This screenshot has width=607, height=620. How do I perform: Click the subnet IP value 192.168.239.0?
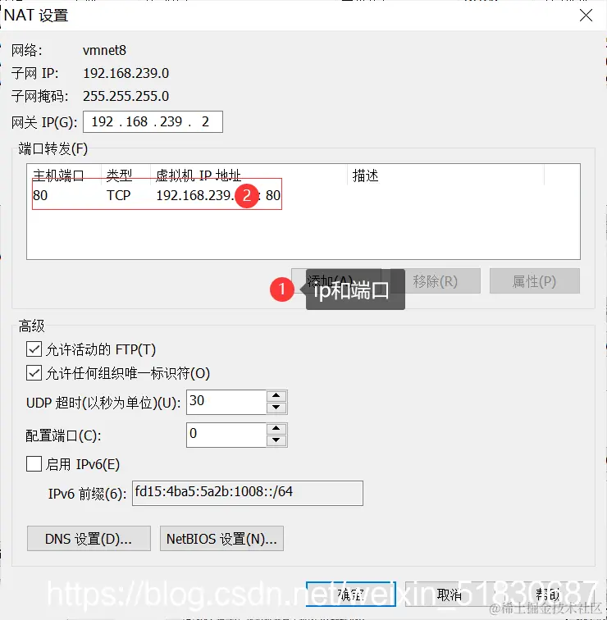pyautogui.click(x=126, y=73)
